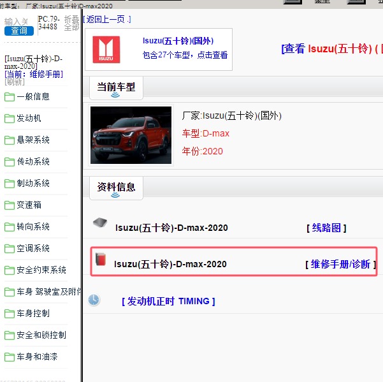Open the 车身和油漆 tree item
This screenshot has width=383, height=382.
pyautogui.click(x=37, y=357)
